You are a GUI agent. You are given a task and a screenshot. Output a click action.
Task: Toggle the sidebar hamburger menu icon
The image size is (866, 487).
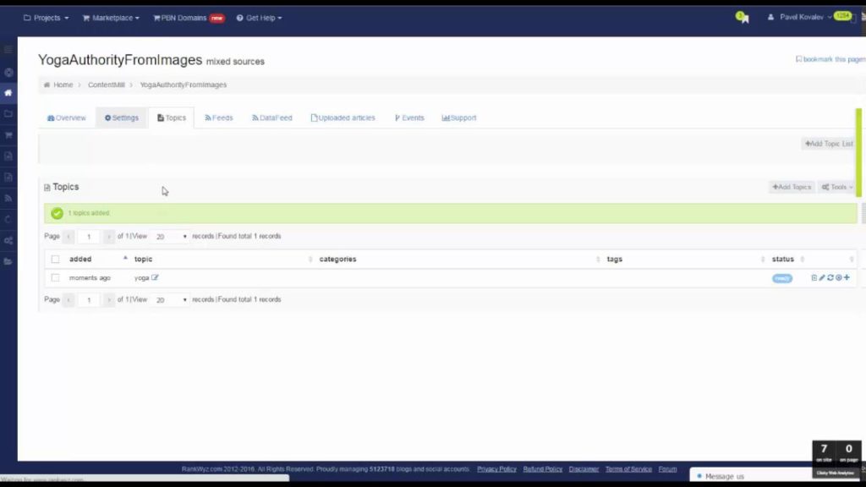(8, 50)
